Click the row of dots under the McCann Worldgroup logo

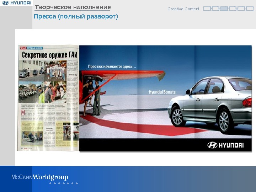click(64, 183)
